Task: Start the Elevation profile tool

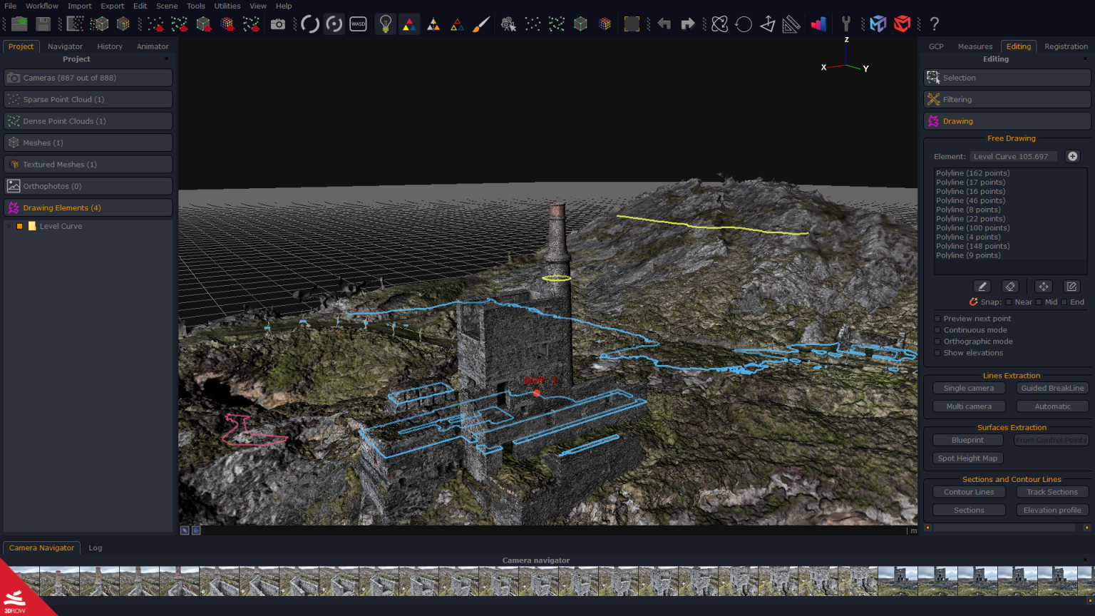Action: [x=1052, y=510]
